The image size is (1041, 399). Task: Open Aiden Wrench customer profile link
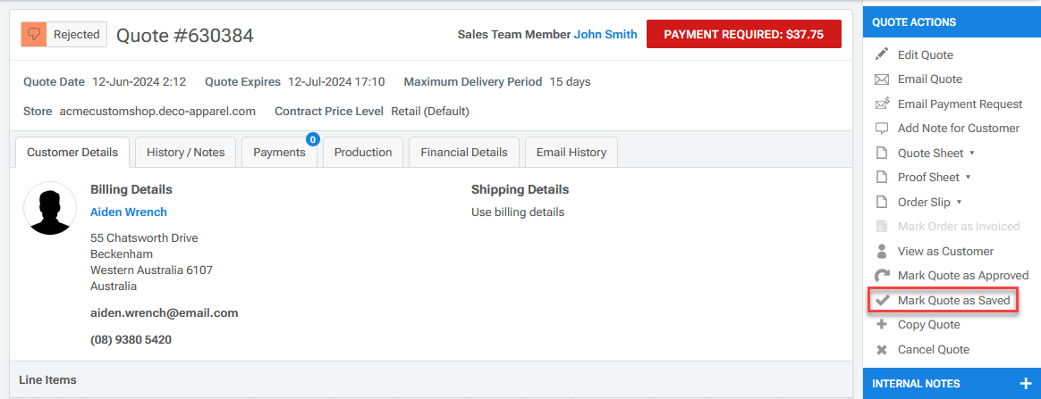[129, 212]
